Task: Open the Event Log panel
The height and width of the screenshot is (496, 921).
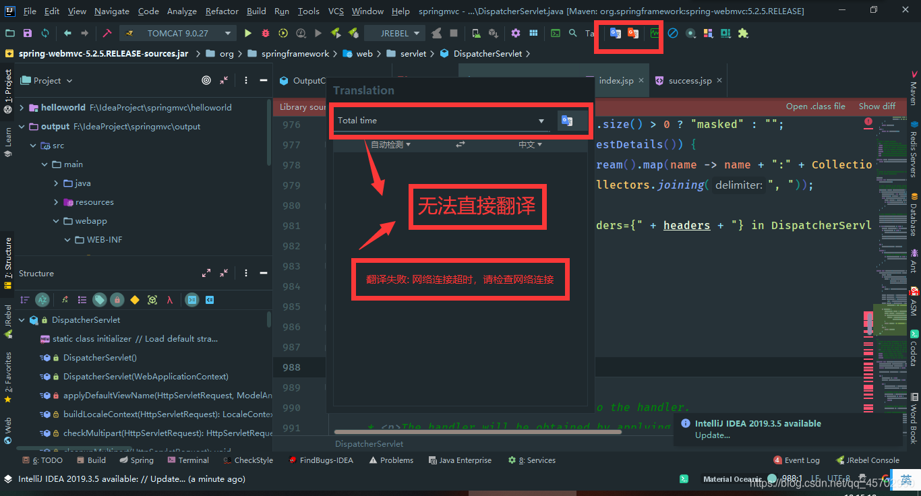Action: [x=796, y=460]
